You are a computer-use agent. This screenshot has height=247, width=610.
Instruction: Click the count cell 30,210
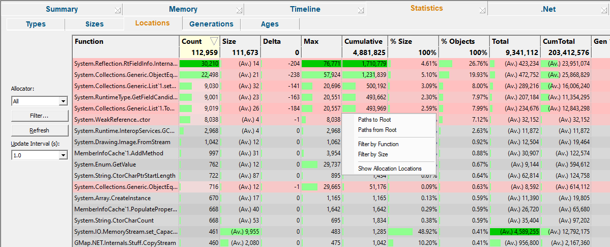coord(199,63)
